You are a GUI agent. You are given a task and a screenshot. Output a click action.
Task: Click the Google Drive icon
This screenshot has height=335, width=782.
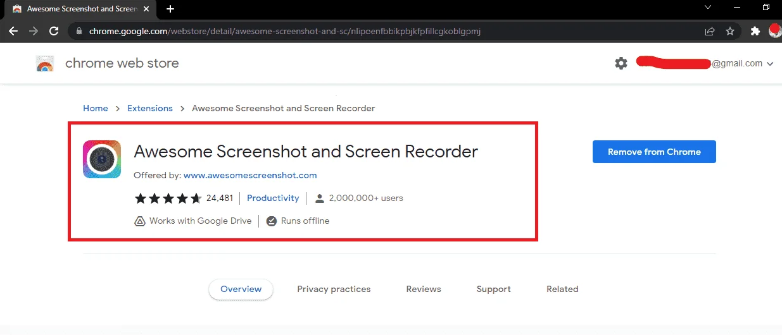140,221
